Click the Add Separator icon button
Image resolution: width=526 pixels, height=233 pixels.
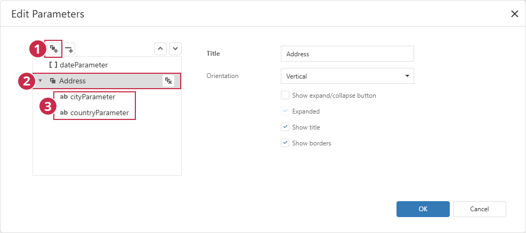click(69, 49)
